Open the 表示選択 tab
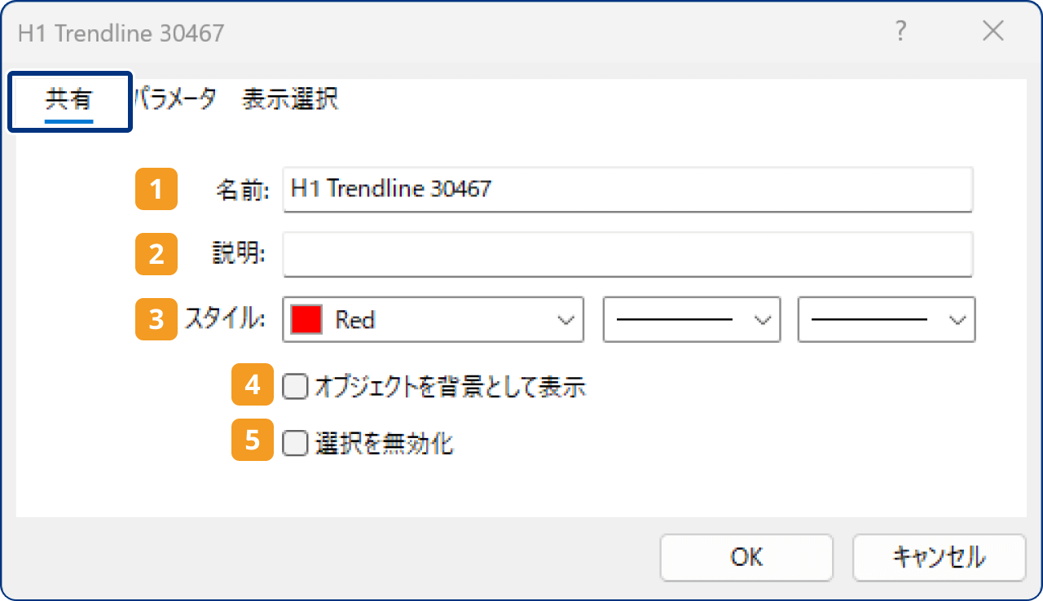This screenshot has width=1043, height=601. point(289,99)
